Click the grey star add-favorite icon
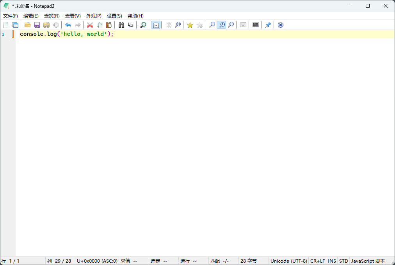The image size is (395, 265). 199,25
